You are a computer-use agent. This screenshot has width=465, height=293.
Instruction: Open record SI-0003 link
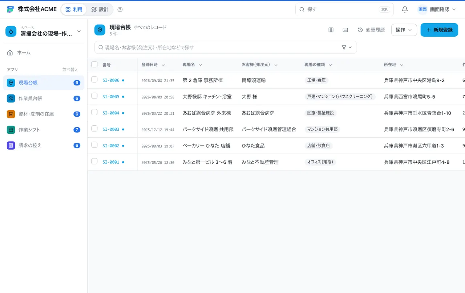111,129
